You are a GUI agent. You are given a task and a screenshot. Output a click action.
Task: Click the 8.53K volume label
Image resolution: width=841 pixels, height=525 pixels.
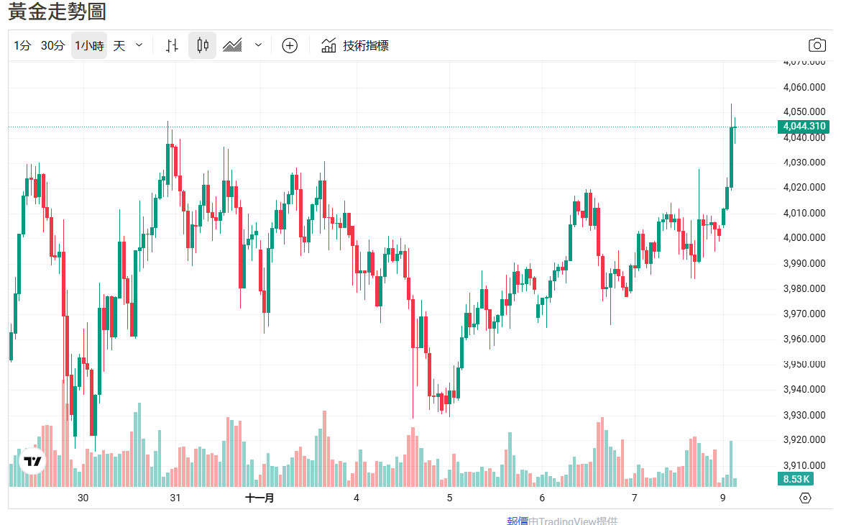tap(796, 479)
